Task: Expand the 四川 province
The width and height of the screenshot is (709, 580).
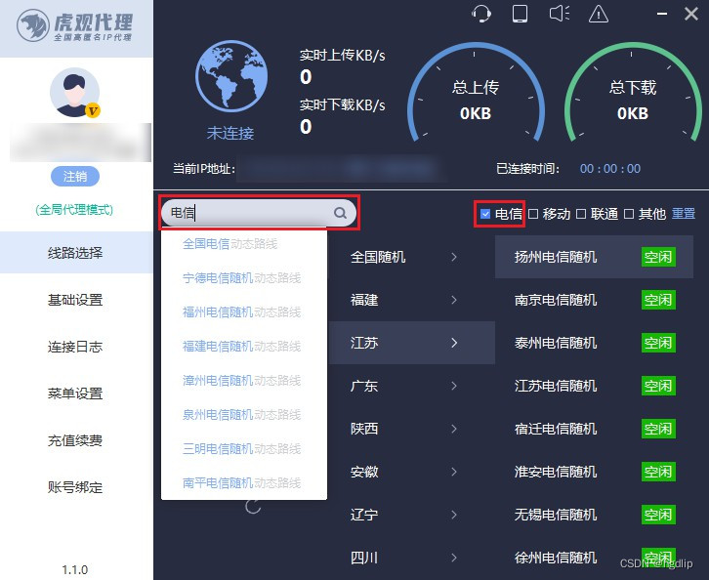Action: 411,558
